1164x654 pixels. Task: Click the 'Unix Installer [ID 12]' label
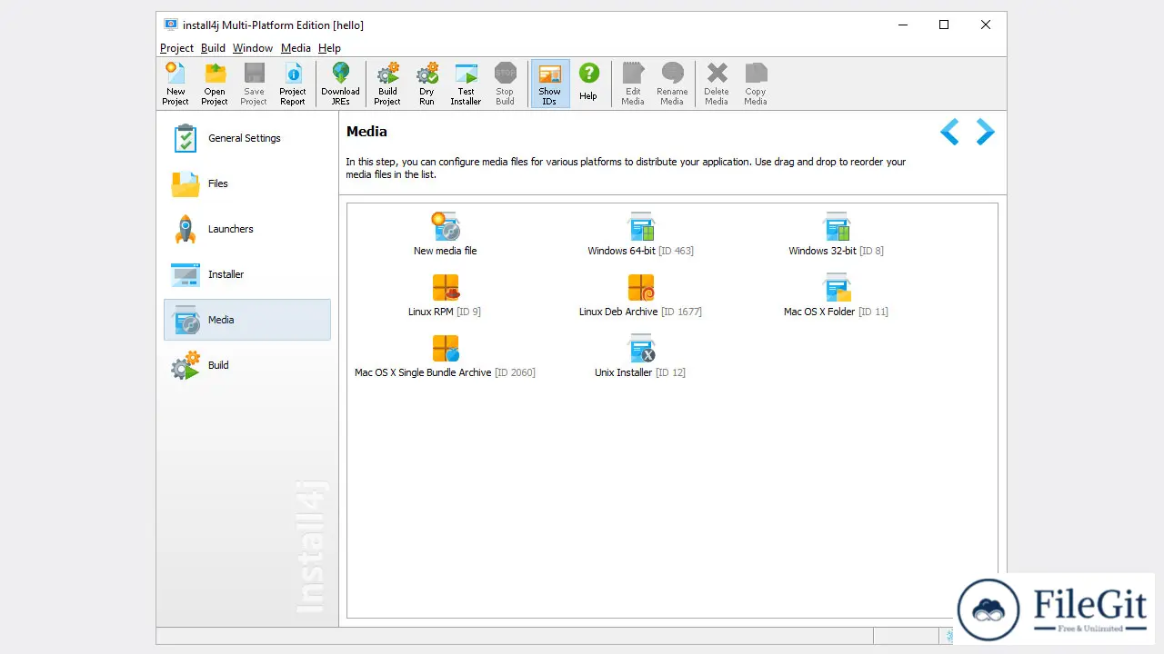(x=640, y=372)
